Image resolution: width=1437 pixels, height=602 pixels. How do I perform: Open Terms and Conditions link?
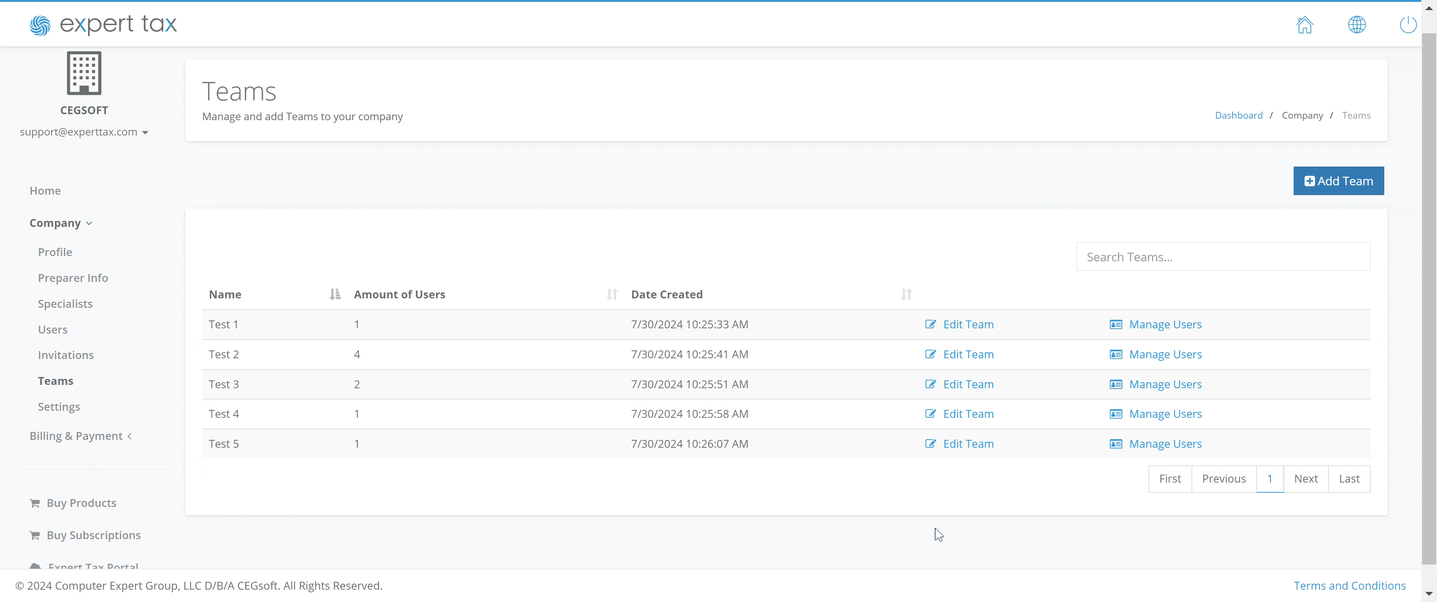(1349, 585)
